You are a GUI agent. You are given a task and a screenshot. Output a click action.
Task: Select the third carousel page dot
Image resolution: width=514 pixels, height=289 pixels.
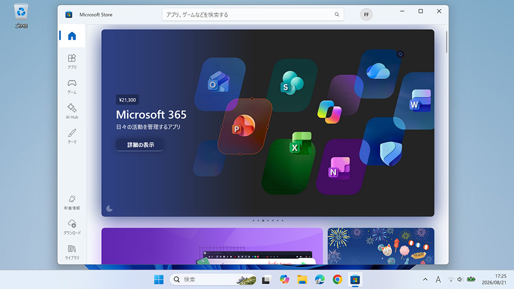coord(263,221)
